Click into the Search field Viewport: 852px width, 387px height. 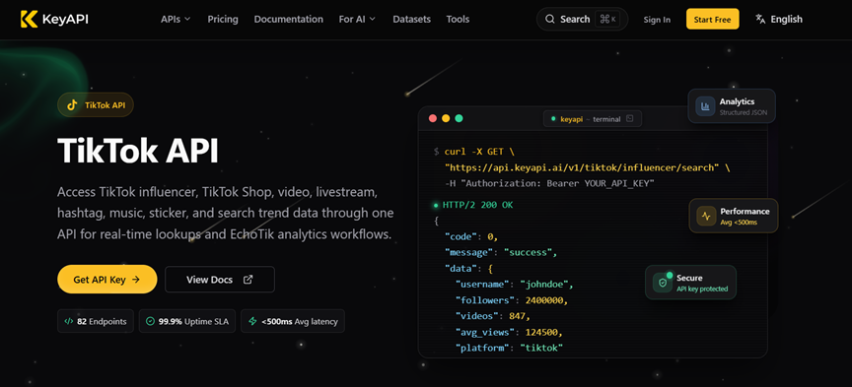pos(582,19)
